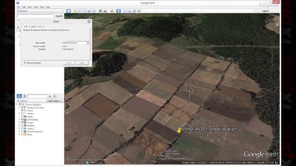The height and width of the screenshot is (166, 296).
Task: Move item up with the up arrow
Action: point(49,96)
